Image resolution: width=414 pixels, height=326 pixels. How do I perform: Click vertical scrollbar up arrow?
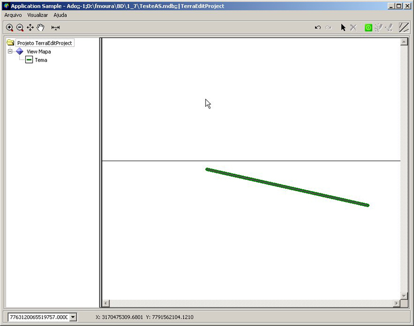coord(404,42)
